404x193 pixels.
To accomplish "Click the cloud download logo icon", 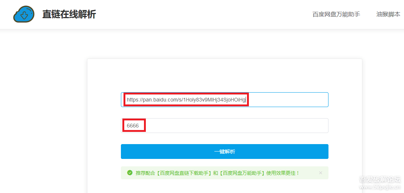I will pyautogui.click(x=24, y=14).
